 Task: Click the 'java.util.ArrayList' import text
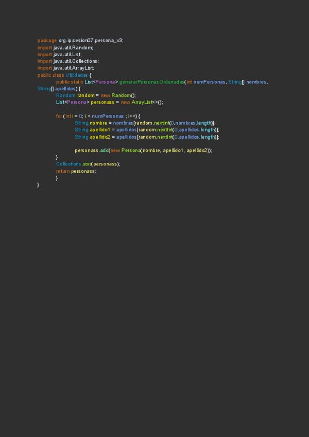coord(74,68)
